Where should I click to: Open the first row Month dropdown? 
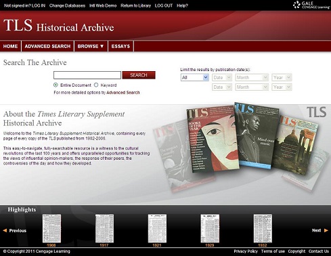tap(252, 77)
